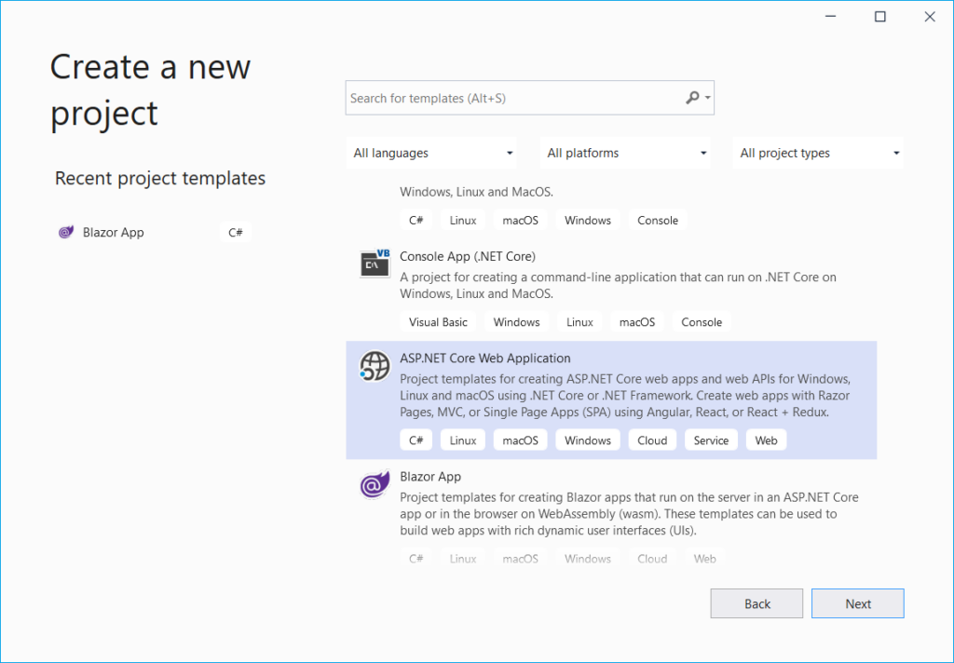This screenshot has width=954, height=663.
Task: Click C# tag under ASP.NET Core Web Application
Action: pyautogui.click(x=416, y=440)
